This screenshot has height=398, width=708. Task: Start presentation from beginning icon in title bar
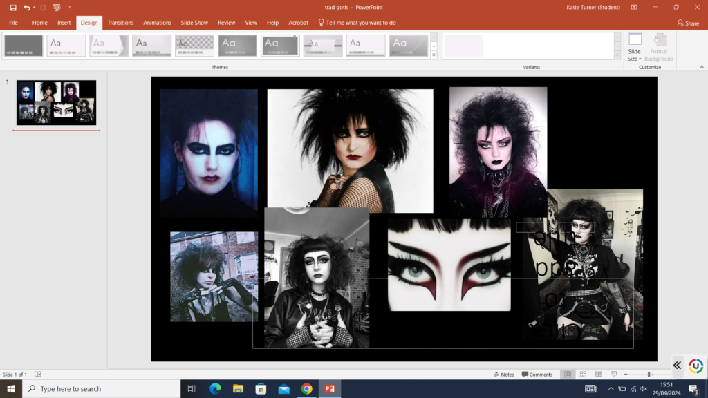click(x=57, y=8)
